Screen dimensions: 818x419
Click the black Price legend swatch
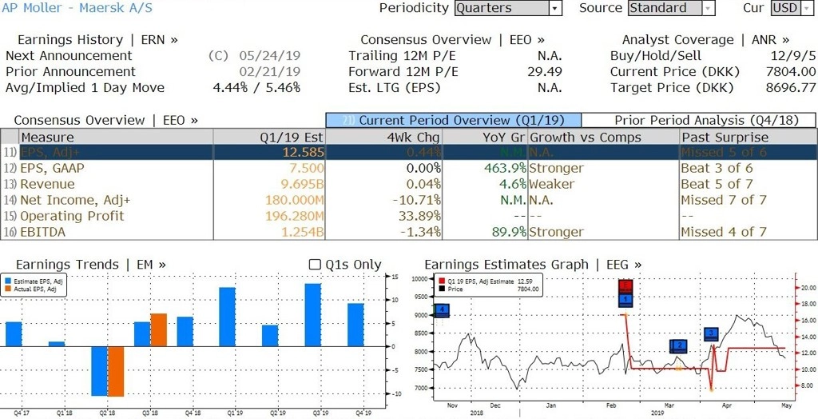coord(443,289)
